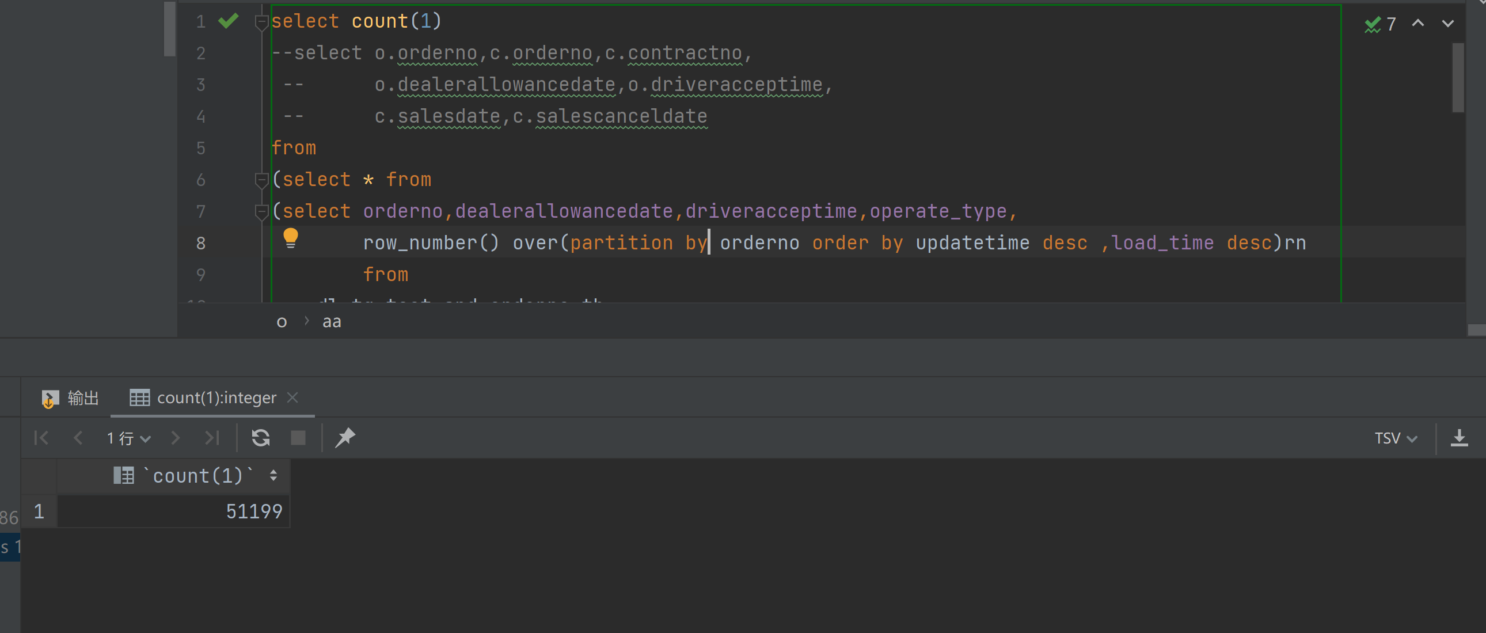Go to next page of results
This screenshot has height=633, width=1486.
(176, 438)
